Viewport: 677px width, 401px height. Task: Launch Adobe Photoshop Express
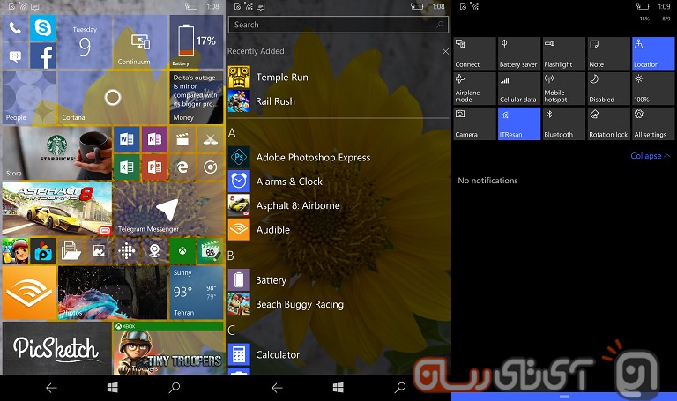pyautogui.click(x=312, y=158)
